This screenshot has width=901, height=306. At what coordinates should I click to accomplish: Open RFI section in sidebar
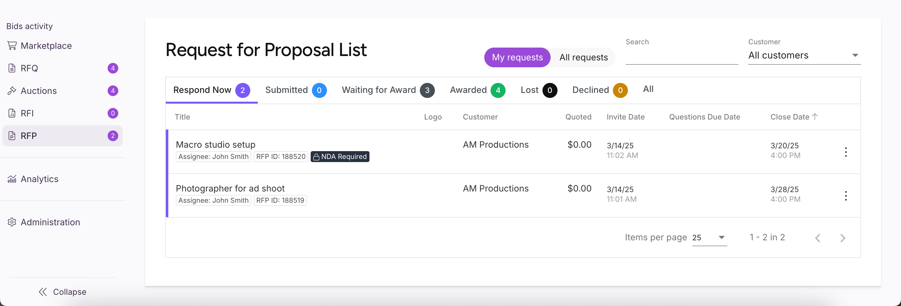click(63, 113)
